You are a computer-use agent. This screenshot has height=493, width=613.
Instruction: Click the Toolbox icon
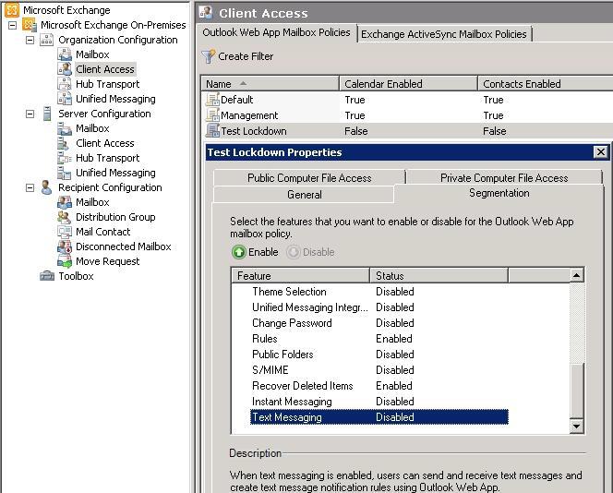click(x=47, y=276)
